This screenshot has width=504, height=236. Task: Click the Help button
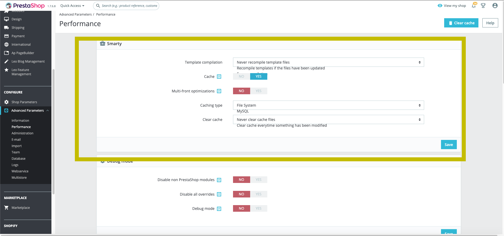coord(490,23)
